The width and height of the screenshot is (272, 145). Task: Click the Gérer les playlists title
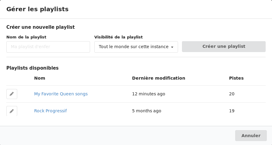37,9
